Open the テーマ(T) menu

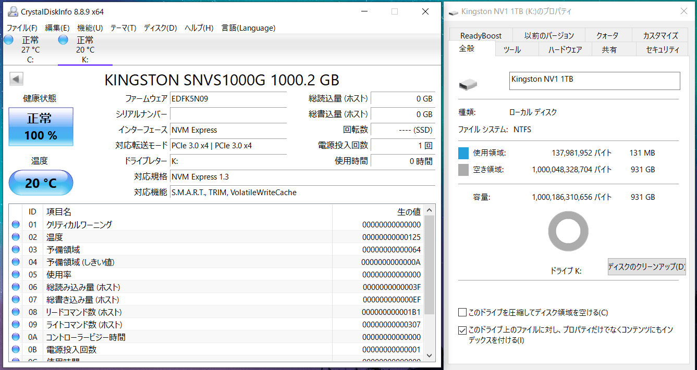[x=124, y=28]
